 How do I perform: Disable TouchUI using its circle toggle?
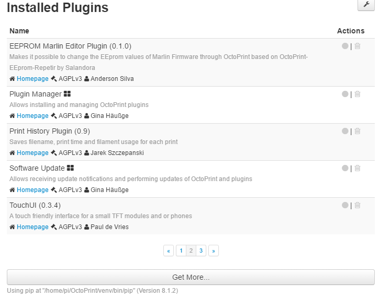tap(345, 205)
